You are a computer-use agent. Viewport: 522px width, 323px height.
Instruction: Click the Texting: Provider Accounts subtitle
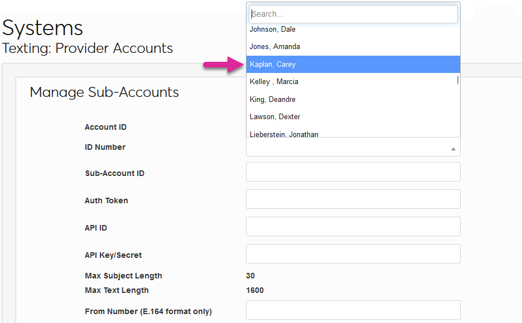pyautogui.click(x=88, y=48)
